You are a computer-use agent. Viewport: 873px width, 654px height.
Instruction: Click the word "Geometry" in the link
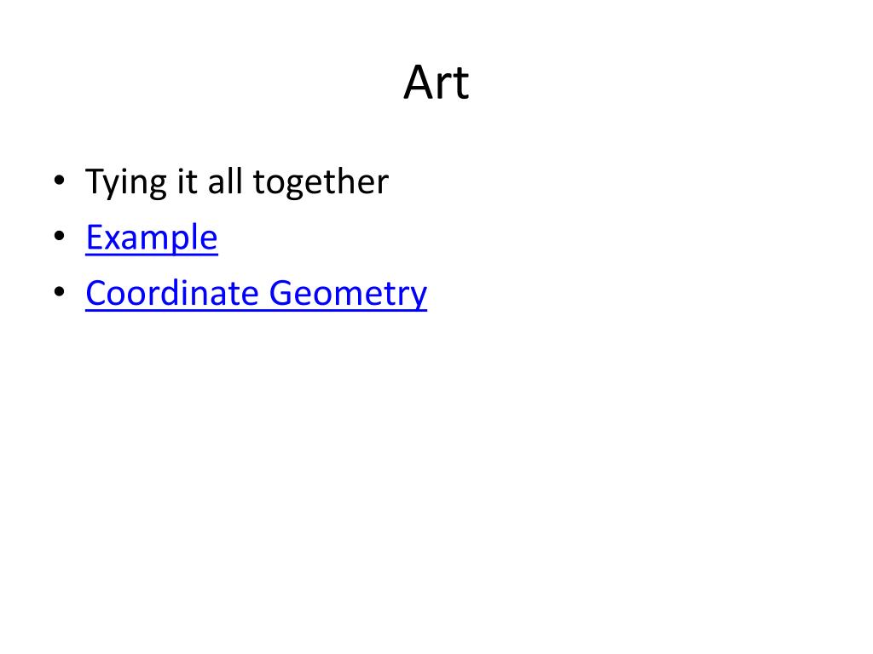click(348, 294)
